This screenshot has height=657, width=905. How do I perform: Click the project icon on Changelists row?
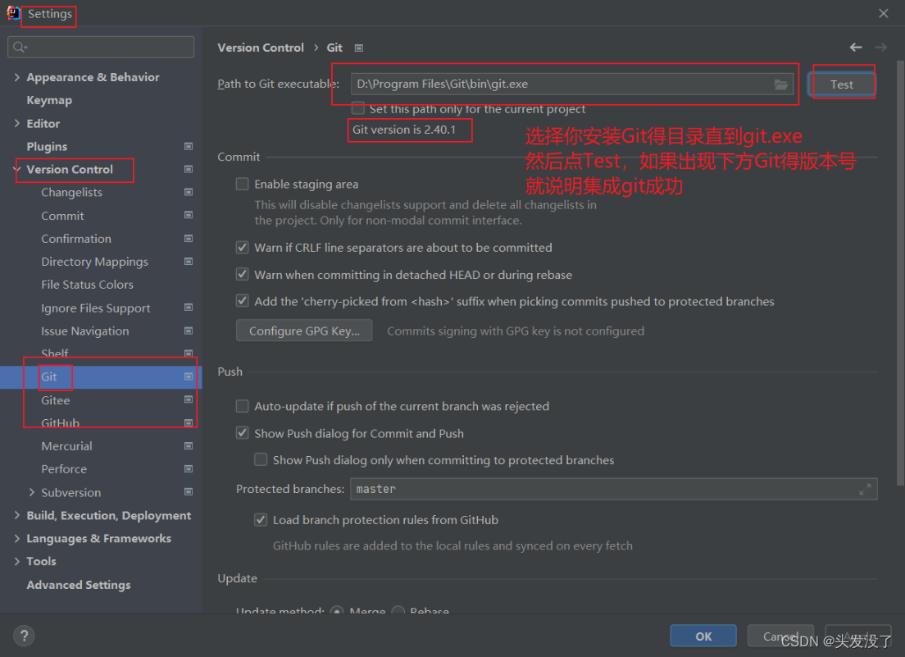(x=189, y=192)
